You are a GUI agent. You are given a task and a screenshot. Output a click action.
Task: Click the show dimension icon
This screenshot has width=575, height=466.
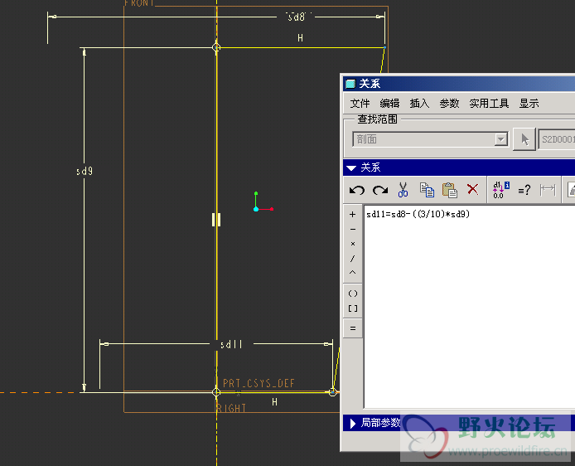click(548, 190)
